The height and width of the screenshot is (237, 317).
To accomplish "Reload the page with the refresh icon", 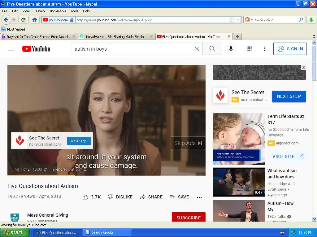I will (x=23, y=20).
